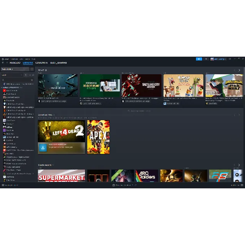Image resolution: width=245 pixels, height=245 pixels.
Task: Open the Steam menu
Action: coord(5,59)
